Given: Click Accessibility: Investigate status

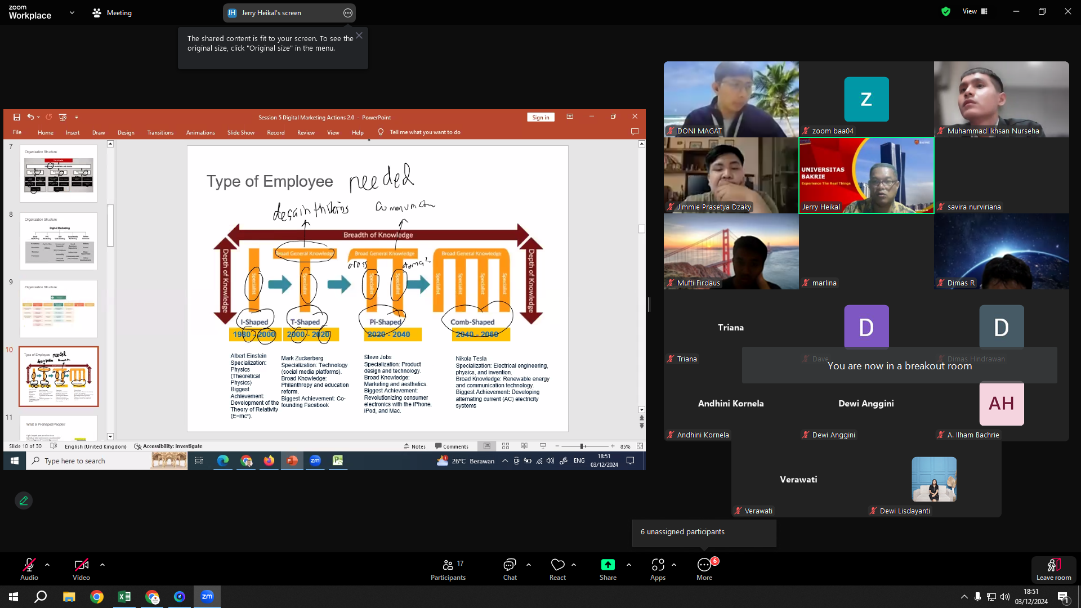Looking at the screenshot, I should pyautogui.click(x=168, y=446).
